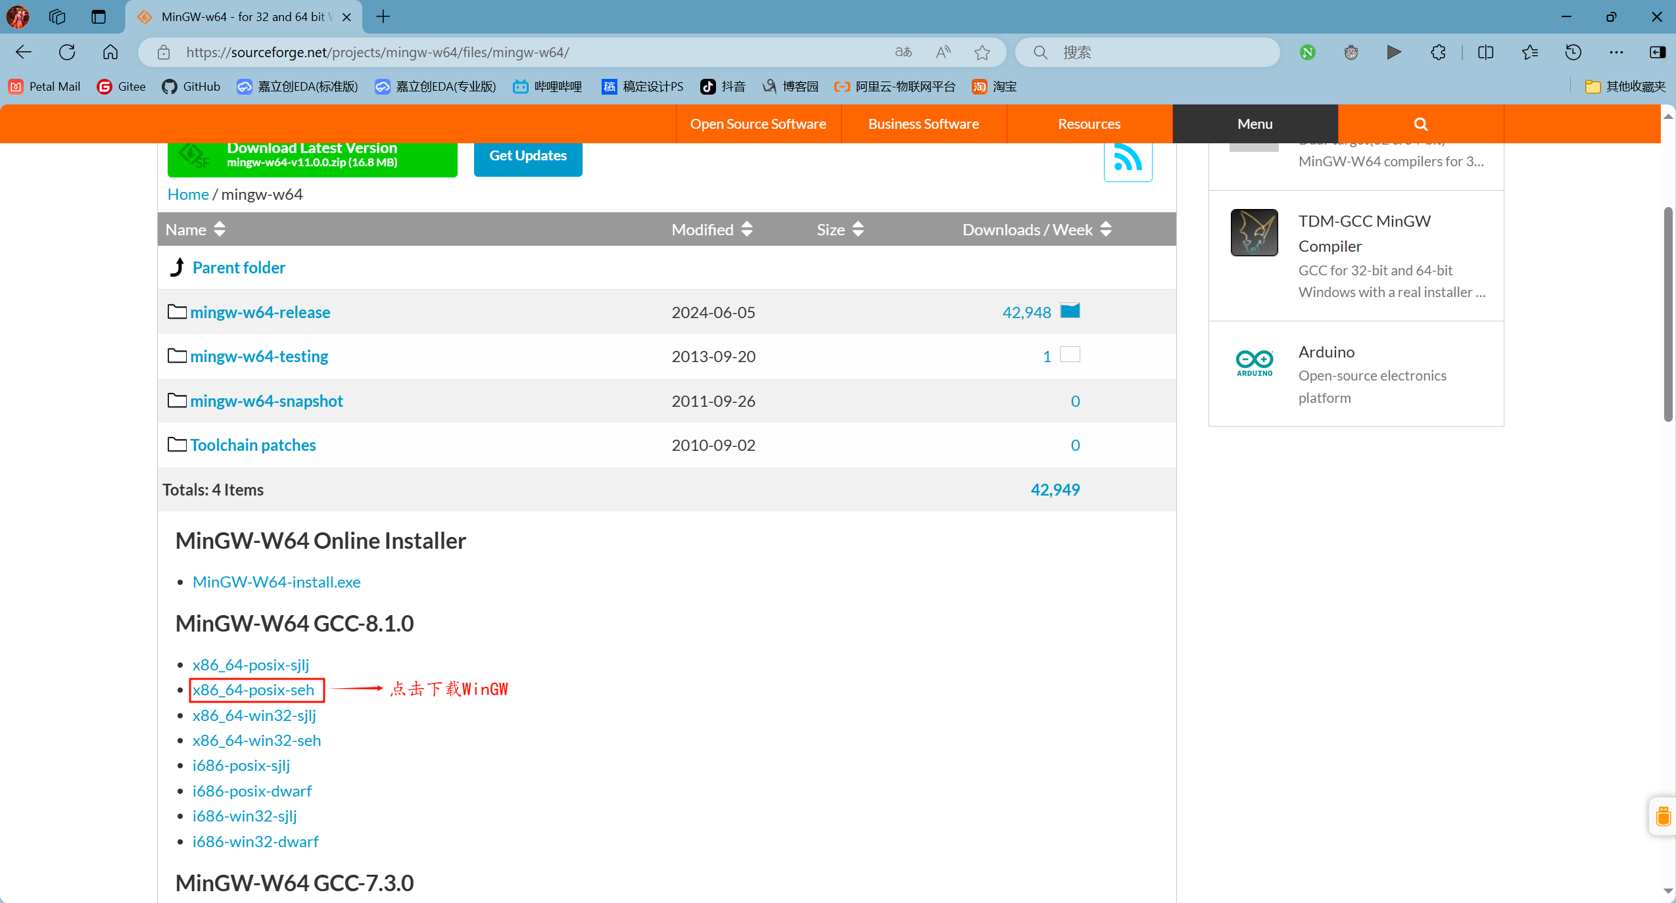Download x86_64-posix-seh build
Image resolution: width=1676 pixels, height=903 pixels.
tap(253, 690)
